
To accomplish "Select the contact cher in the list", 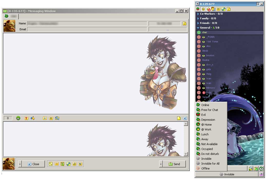I will tap(204, 32).
